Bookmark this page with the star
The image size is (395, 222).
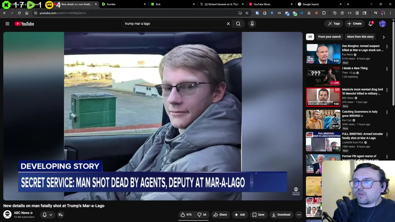247,13
